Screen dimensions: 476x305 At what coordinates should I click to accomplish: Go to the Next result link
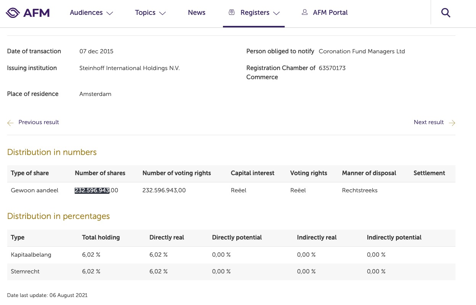pyautogui.click(x=428, y=122)
